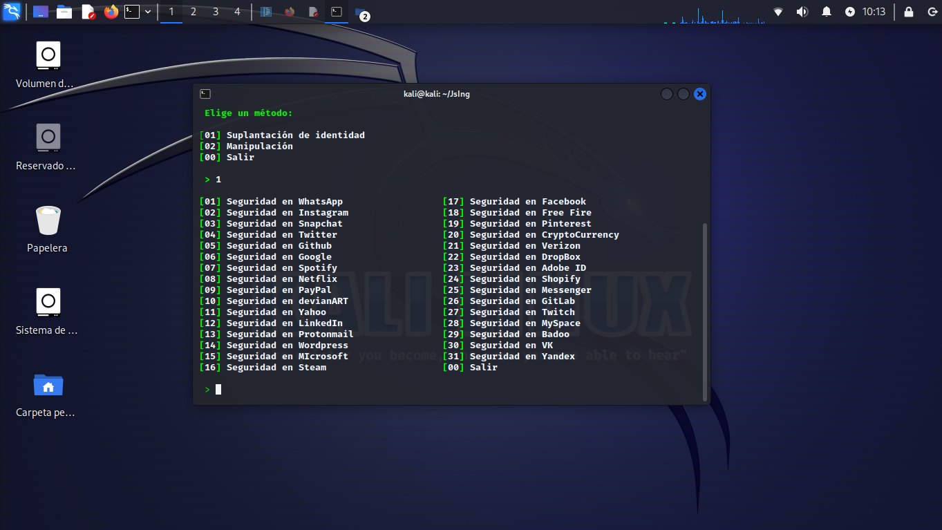Image resolution: width=942 pixels, height=530 pixels.
Task: Click 'Seguridad en Netflix' entry
Action: (x=282, y=279)
